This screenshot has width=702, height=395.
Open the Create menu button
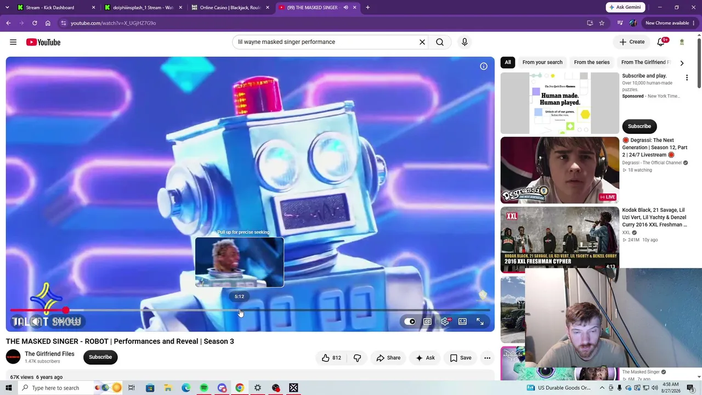632,42
